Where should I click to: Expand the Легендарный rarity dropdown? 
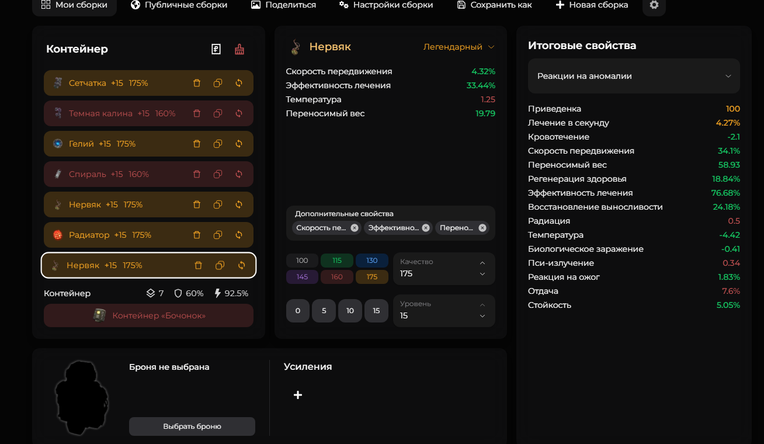point(459,47)
